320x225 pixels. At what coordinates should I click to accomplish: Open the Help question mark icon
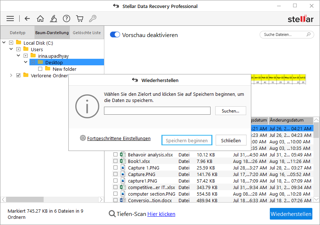[x=67, y=19]
